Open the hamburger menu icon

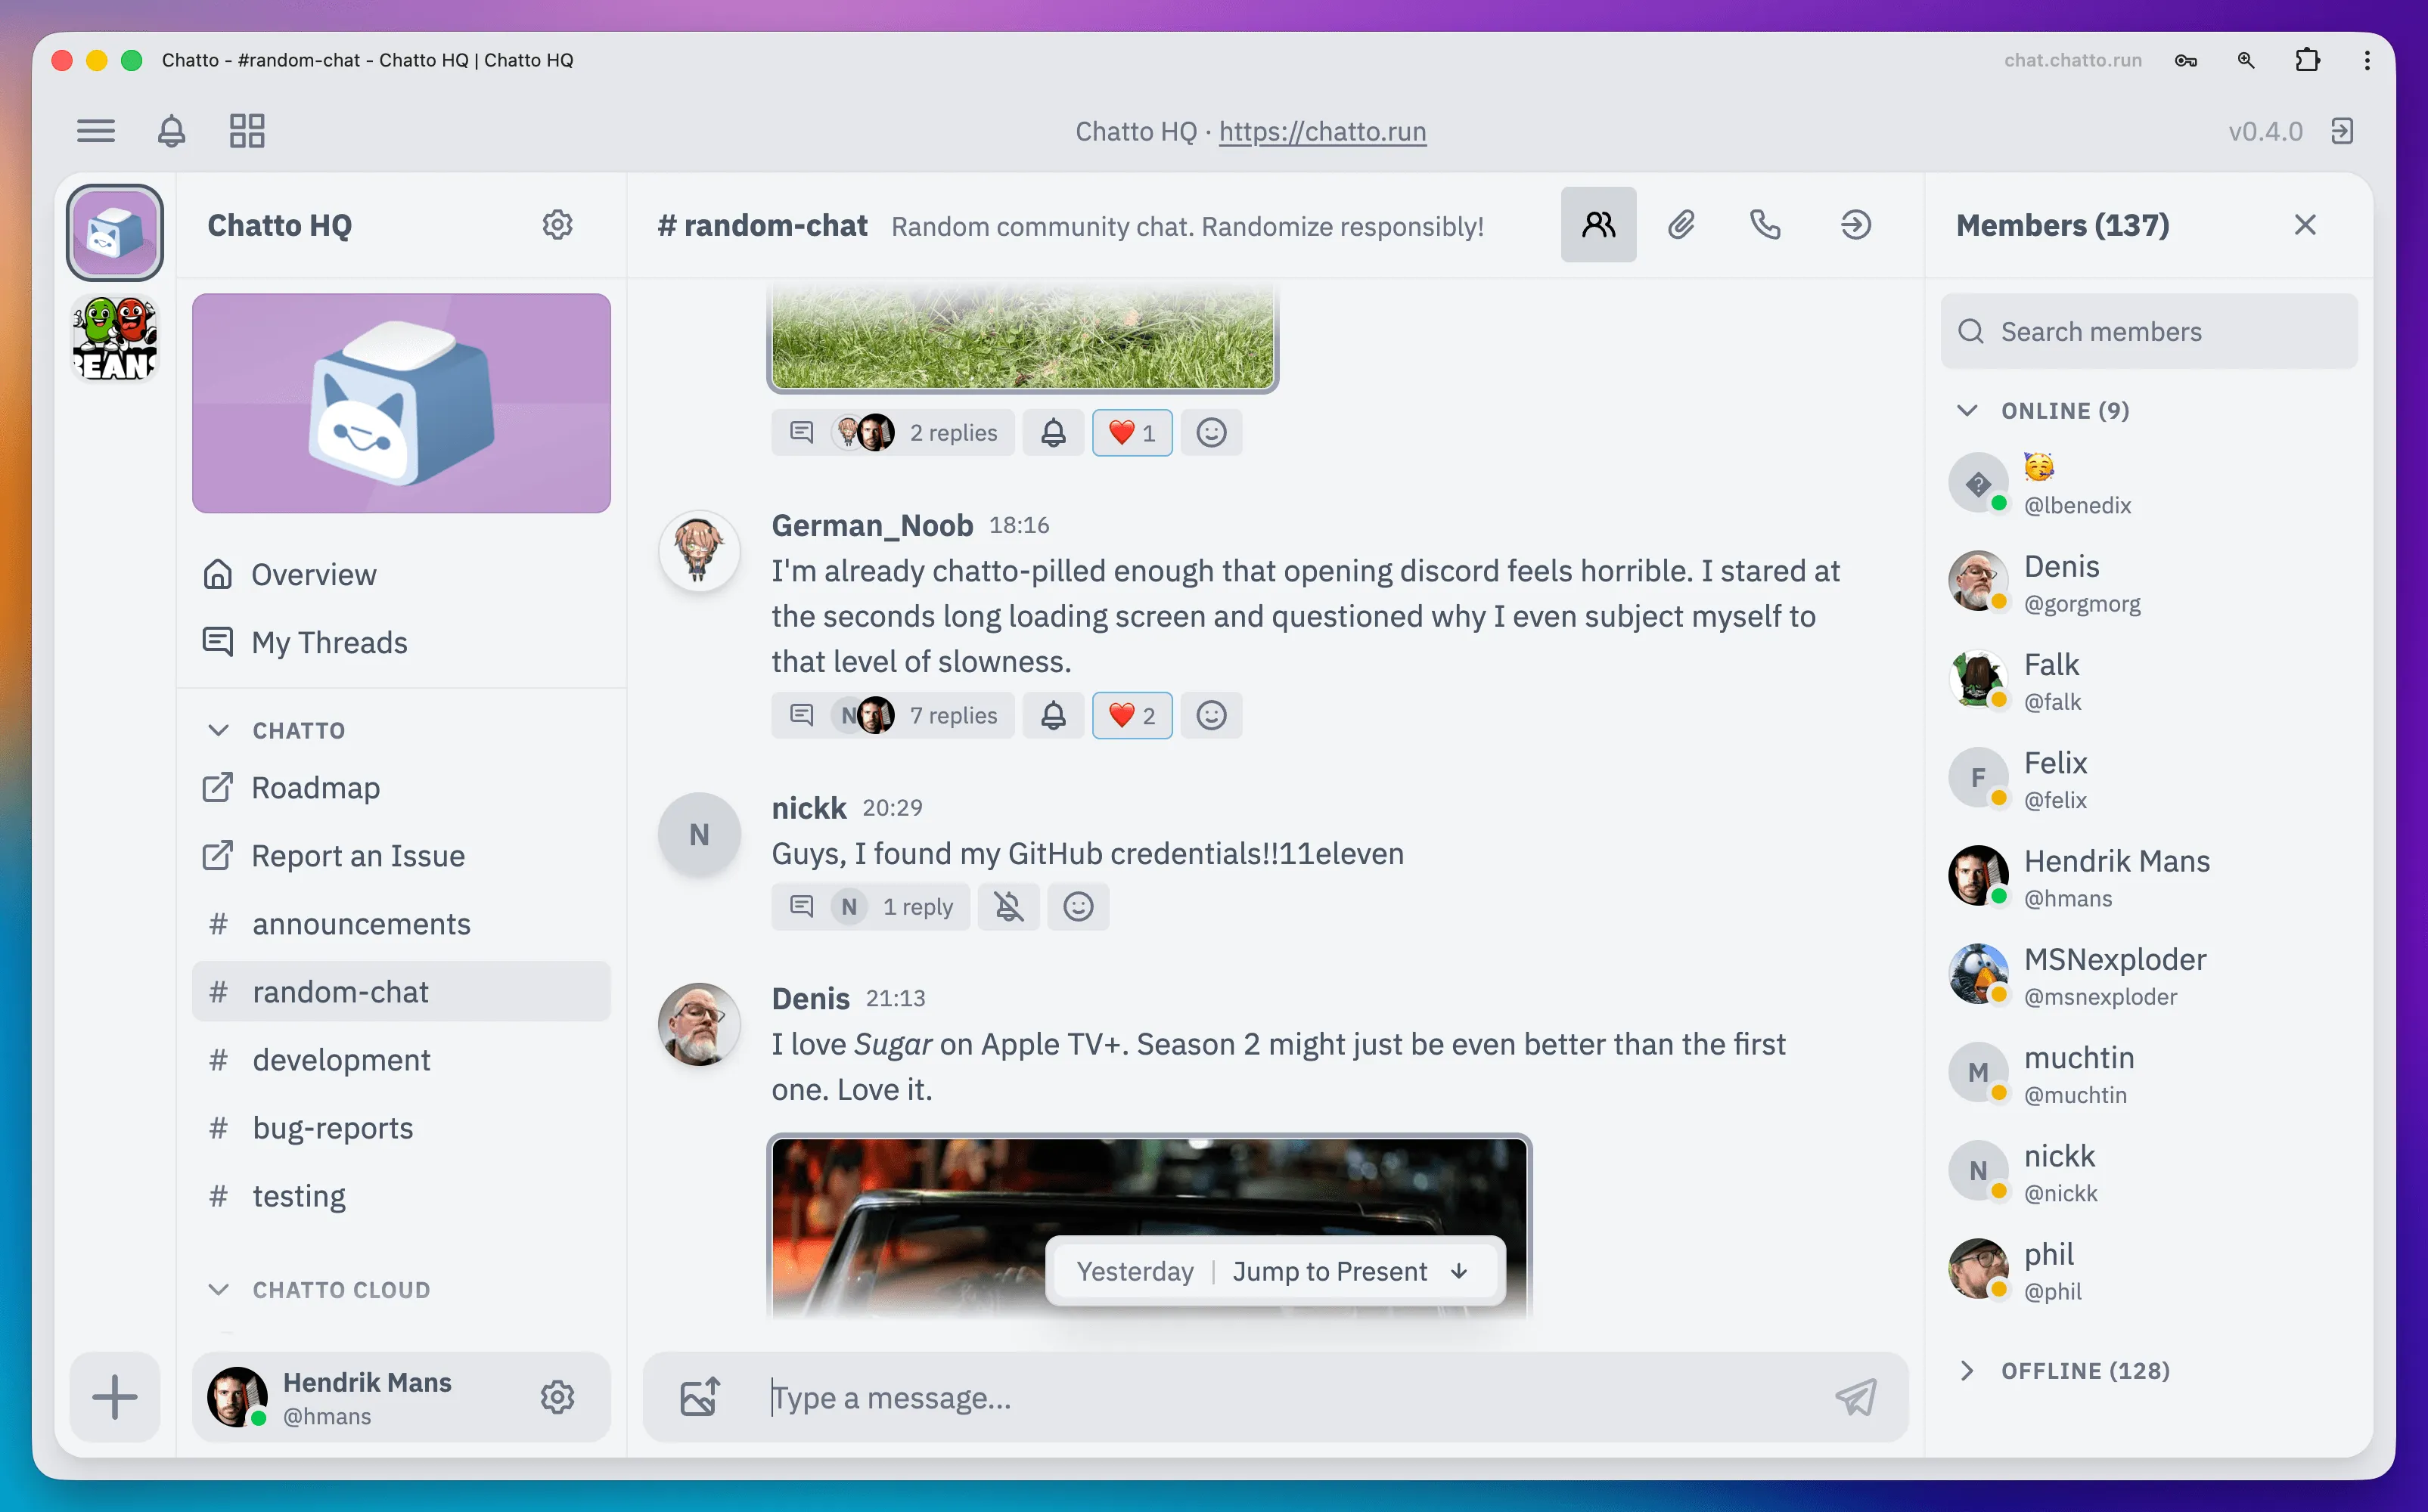pyautogui.click(x=96, y=131)
